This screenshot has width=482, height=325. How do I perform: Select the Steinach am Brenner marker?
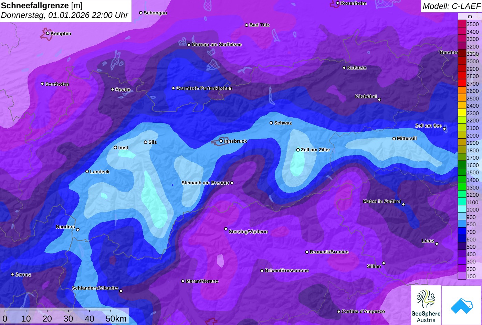232,183
